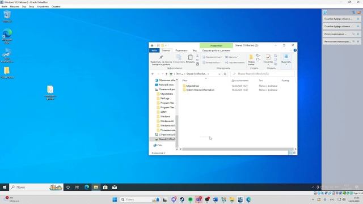Open Properties (Свойства) in ribbon
This screenshot has height=204, width=363.
coord(268,59)
